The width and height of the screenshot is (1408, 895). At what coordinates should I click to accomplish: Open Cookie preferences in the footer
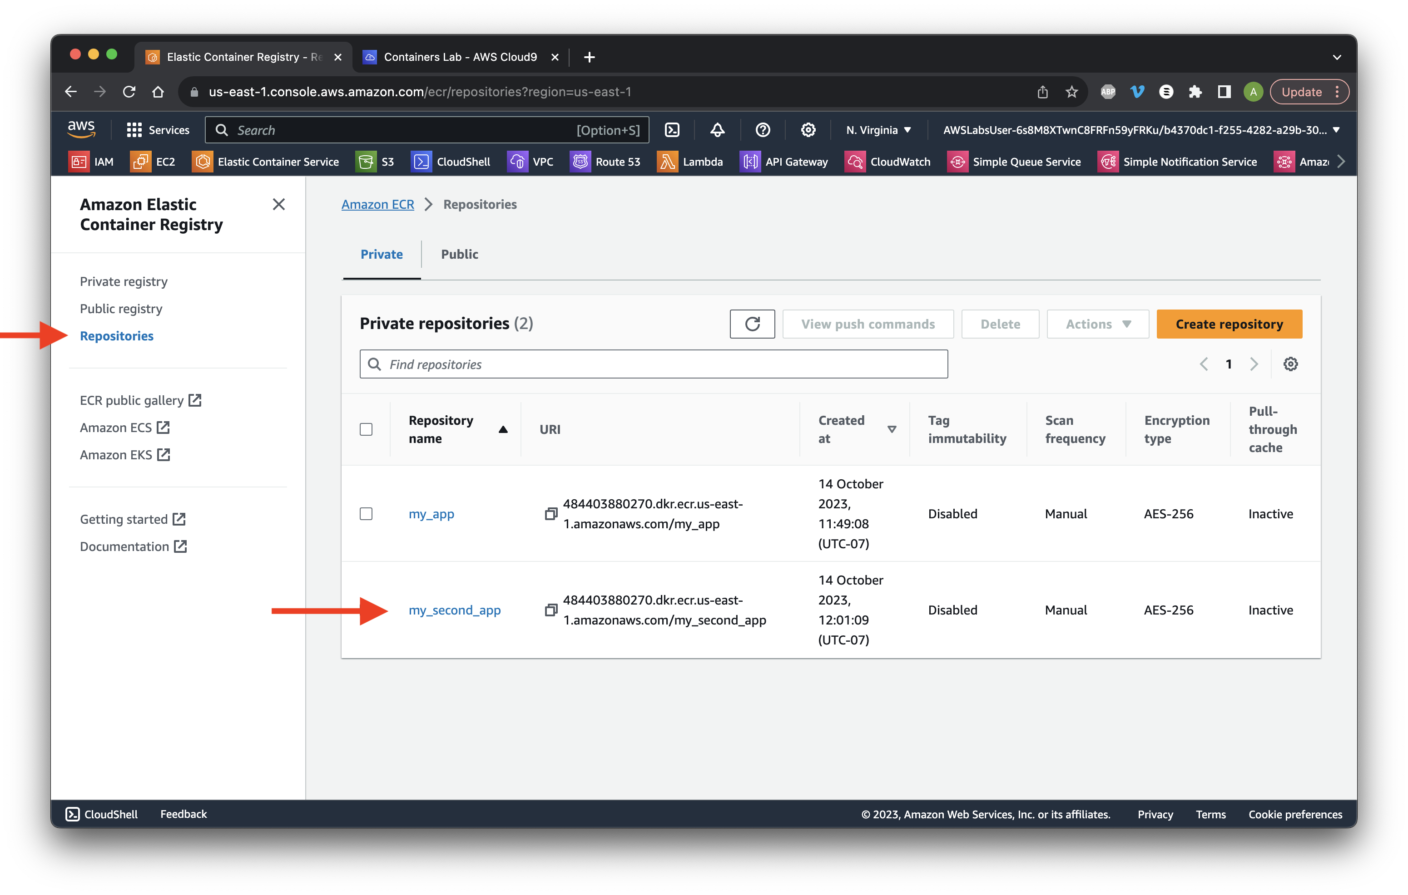click(1295, 814)
